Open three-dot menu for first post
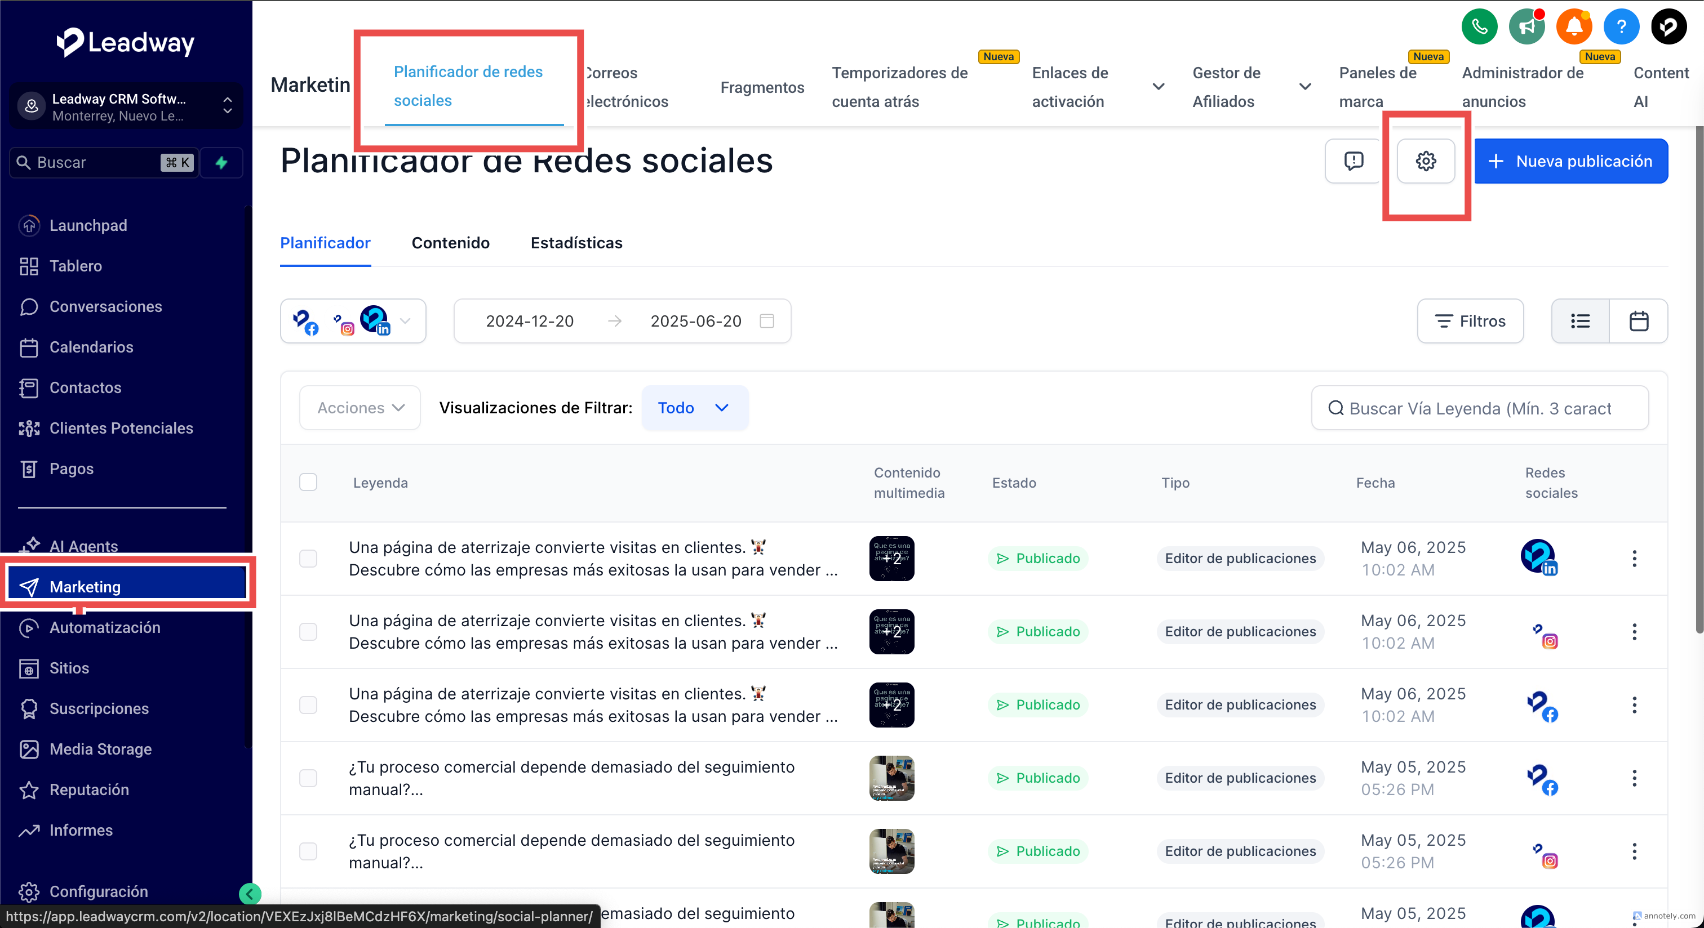 click(1634, 559)
